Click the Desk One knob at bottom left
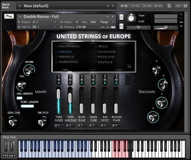191x160 pixels. click(x=13, y=122)
